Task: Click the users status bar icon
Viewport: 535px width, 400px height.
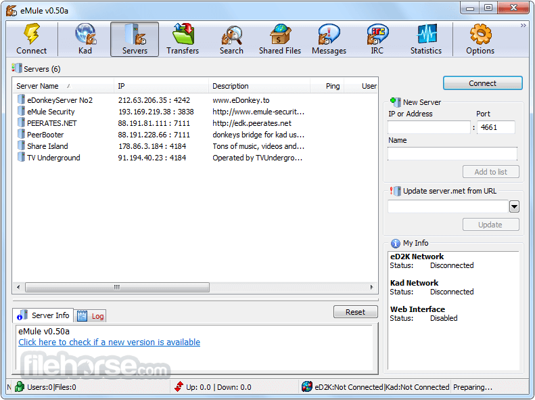Action: 20,386
